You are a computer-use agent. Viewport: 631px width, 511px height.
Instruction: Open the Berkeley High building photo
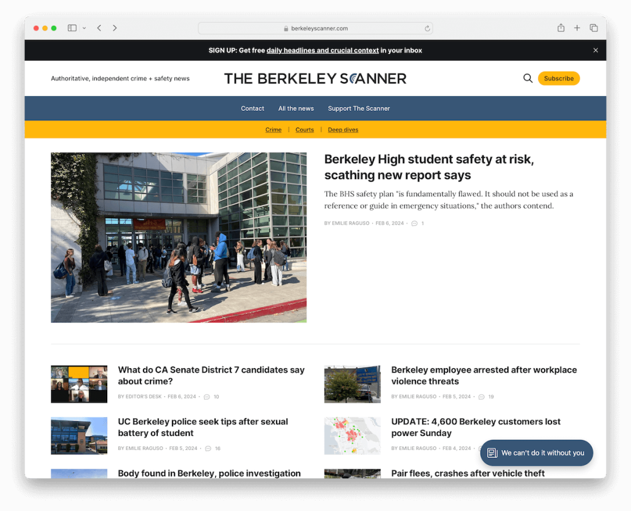[179, 237]
